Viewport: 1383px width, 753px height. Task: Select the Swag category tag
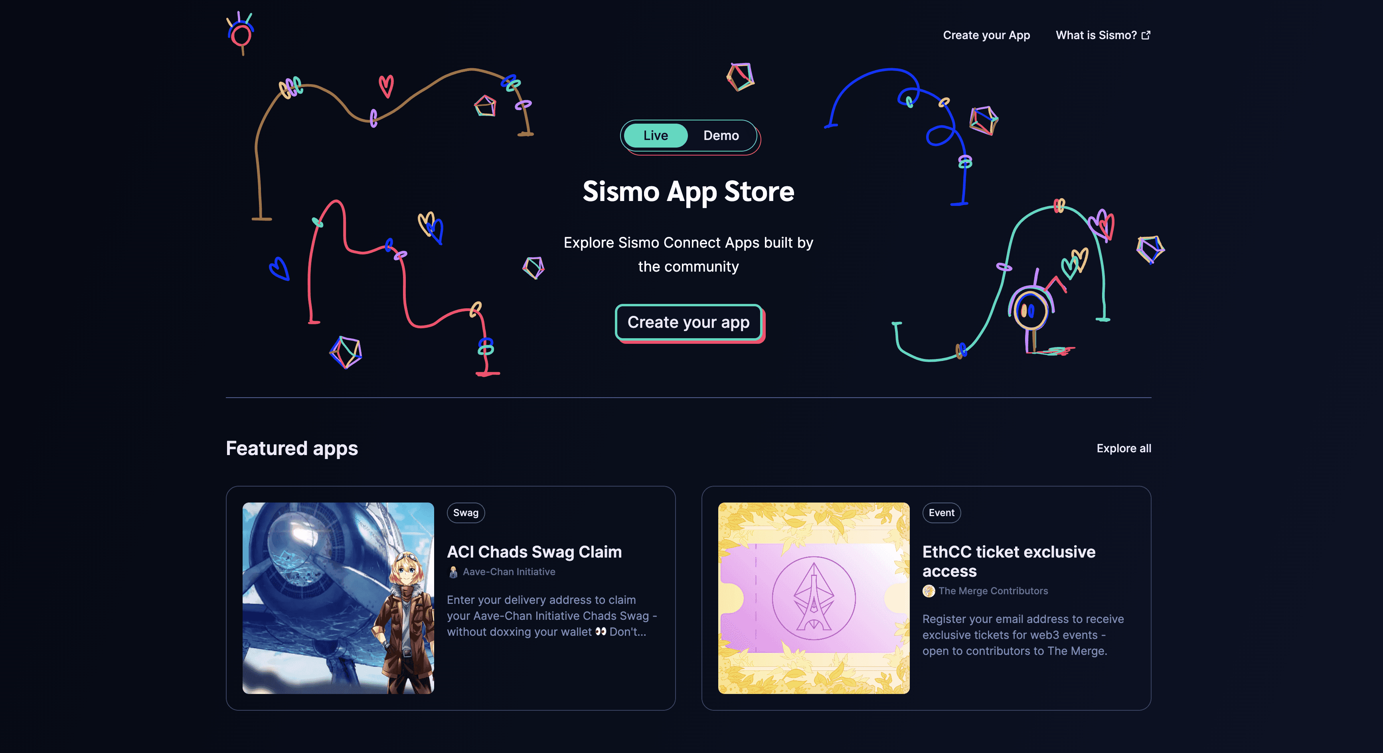pyautogui.click(x=466, y=513)
